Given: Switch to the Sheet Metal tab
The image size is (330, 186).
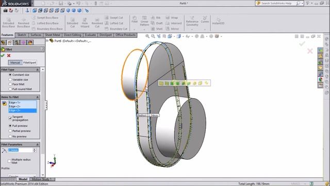Looking at the screenshot, I should tap(53, 35).
